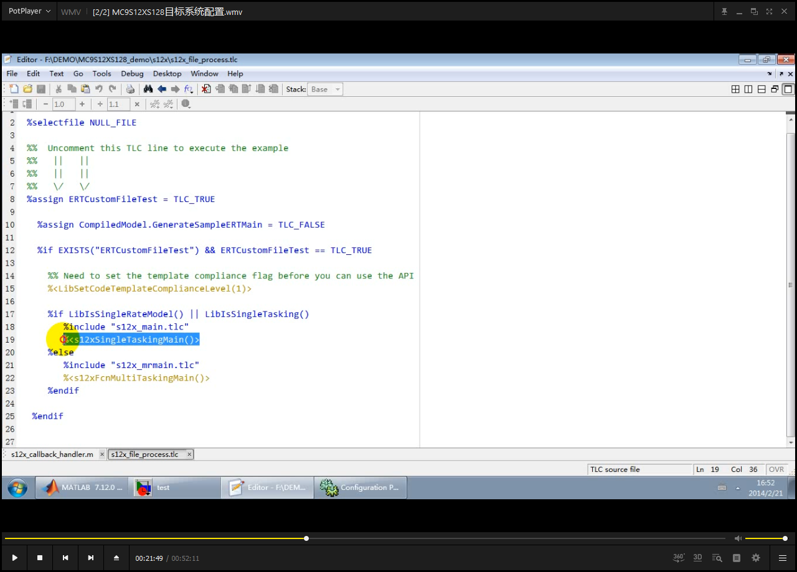Open the File menu

click(x=12, y=73)
